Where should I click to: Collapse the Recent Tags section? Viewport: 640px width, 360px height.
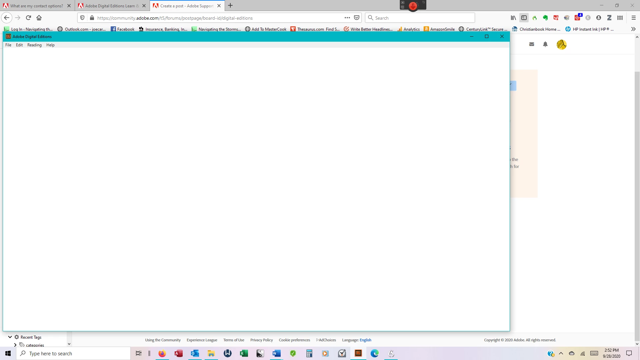click(x=10, y=337)
